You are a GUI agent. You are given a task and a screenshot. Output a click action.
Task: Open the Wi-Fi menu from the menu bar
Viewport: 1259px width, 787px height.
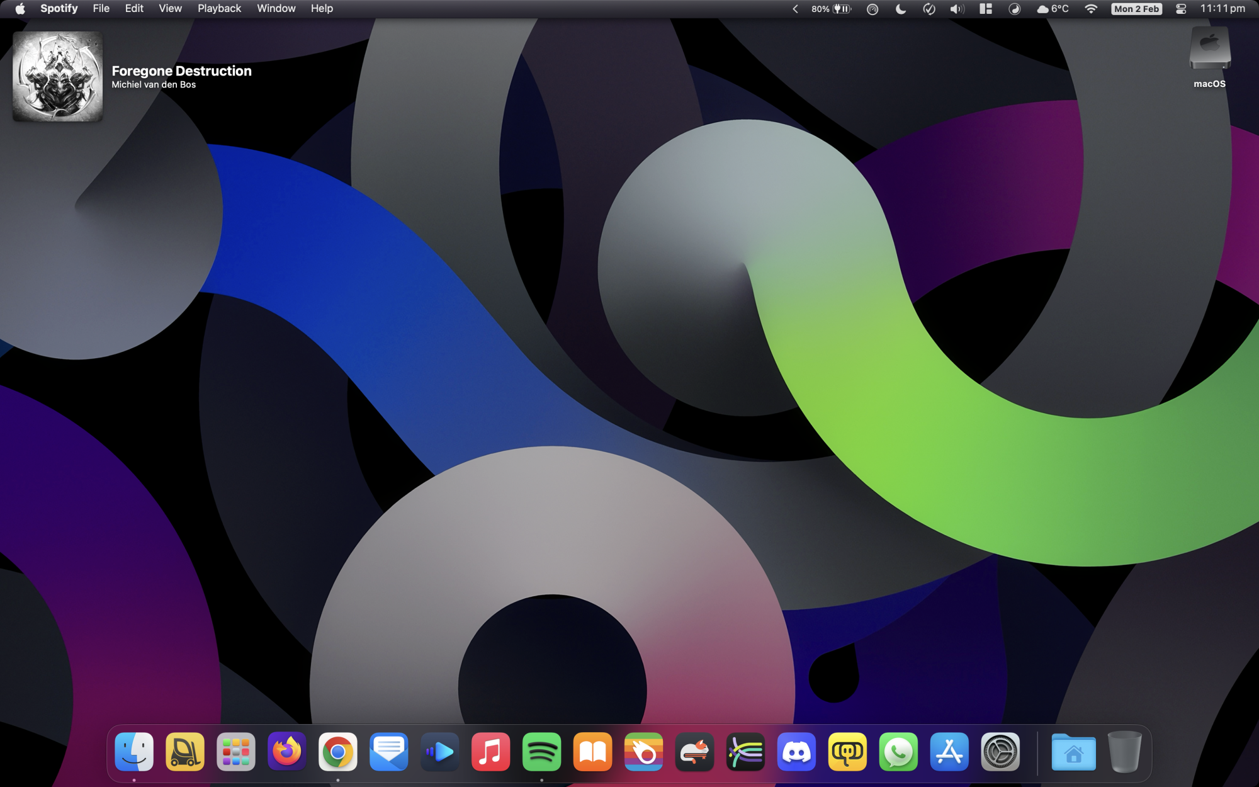coord(1092,9)
